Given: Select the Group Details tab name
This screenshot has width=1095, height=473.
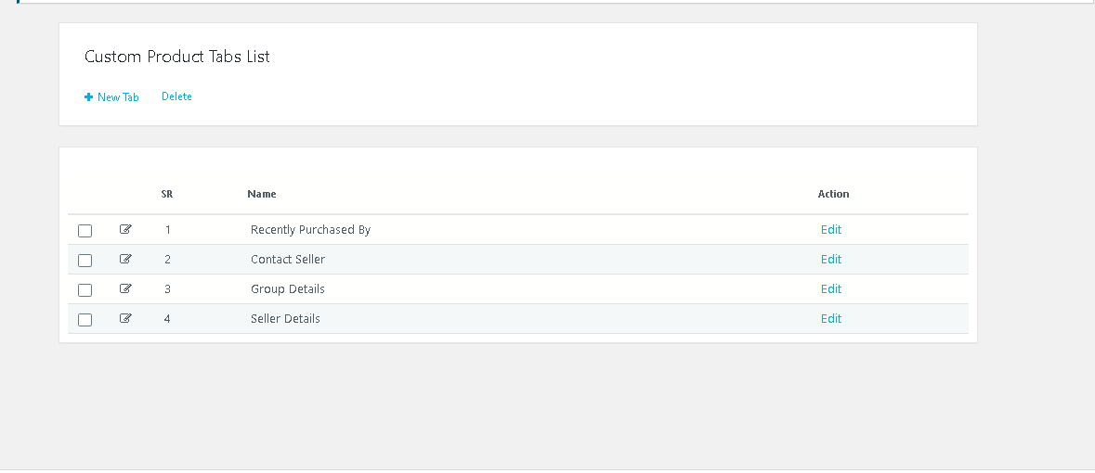Looking at the screenshot, I should click(x=288, y=289).
